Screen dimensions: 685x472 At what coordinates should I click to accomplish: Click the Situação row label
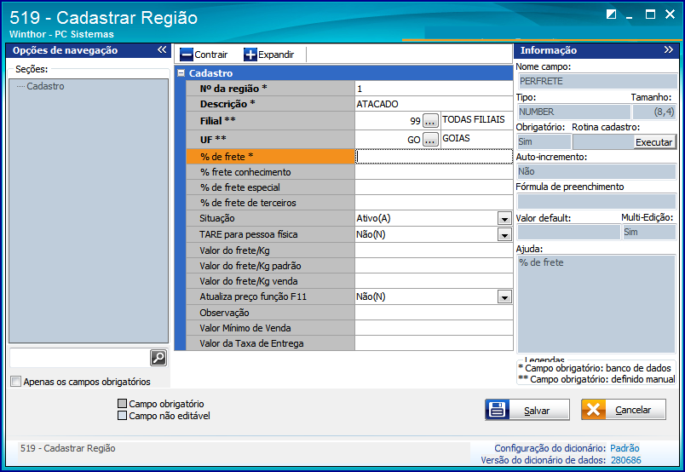[270, 218]
